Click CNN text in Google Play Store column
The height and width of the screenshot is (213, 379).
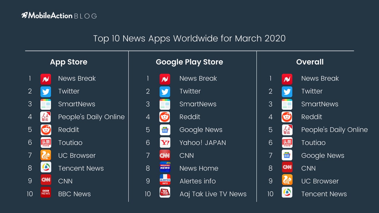(x=187, y=155)
